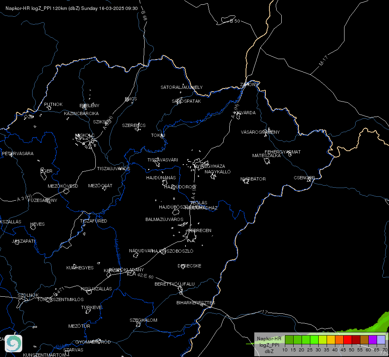The height and width of the screenshot is (357, 389).
Task: Click the ZÁHONY border town label
Action: tap(249, 84)
